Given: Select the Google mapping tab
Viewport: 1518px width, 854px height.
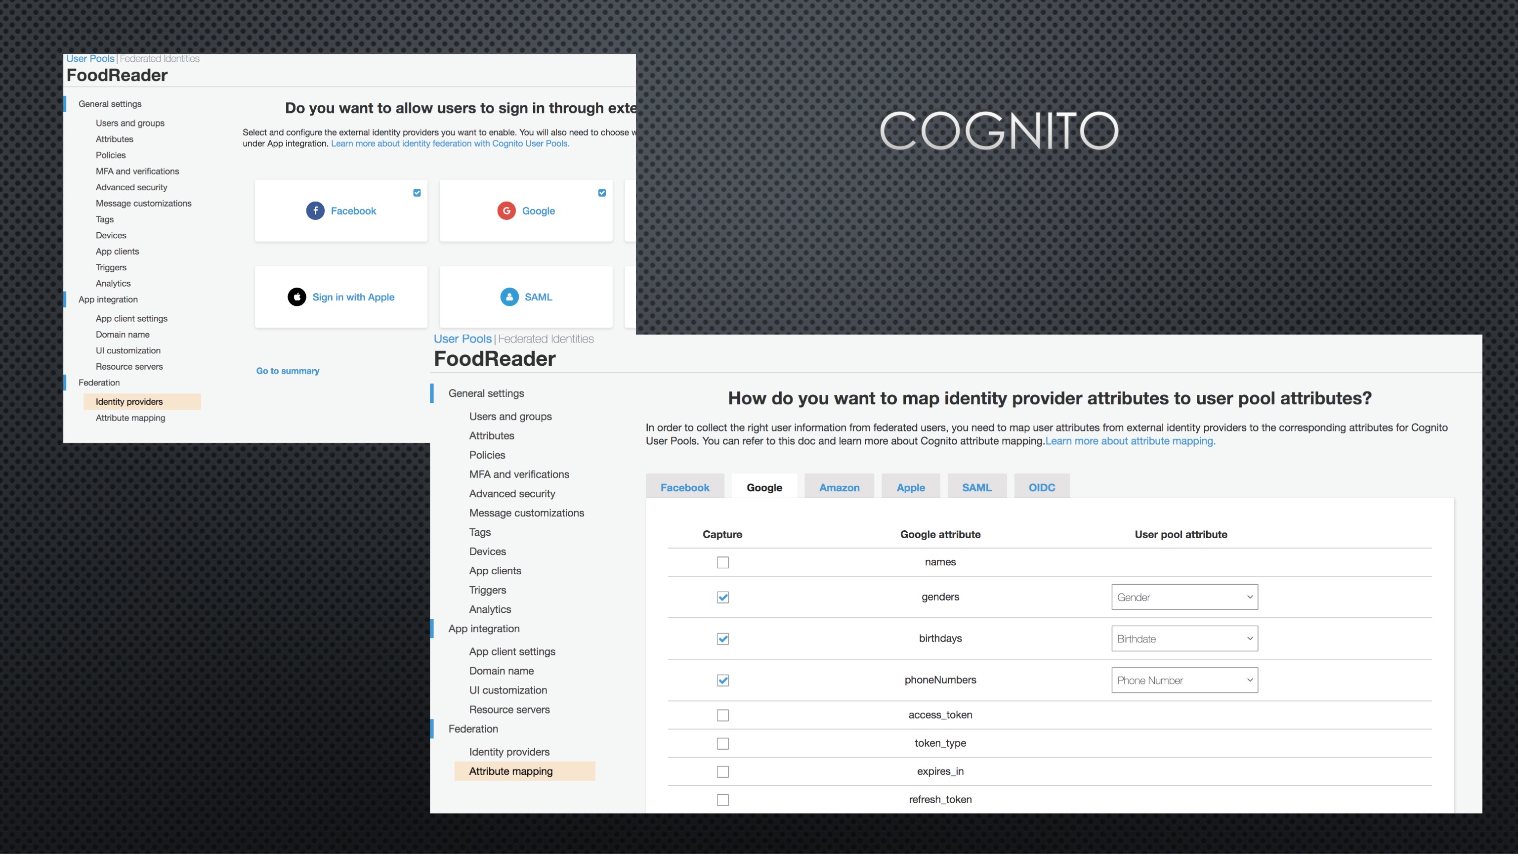Looking at the screenshot, I should click(764, 487).
